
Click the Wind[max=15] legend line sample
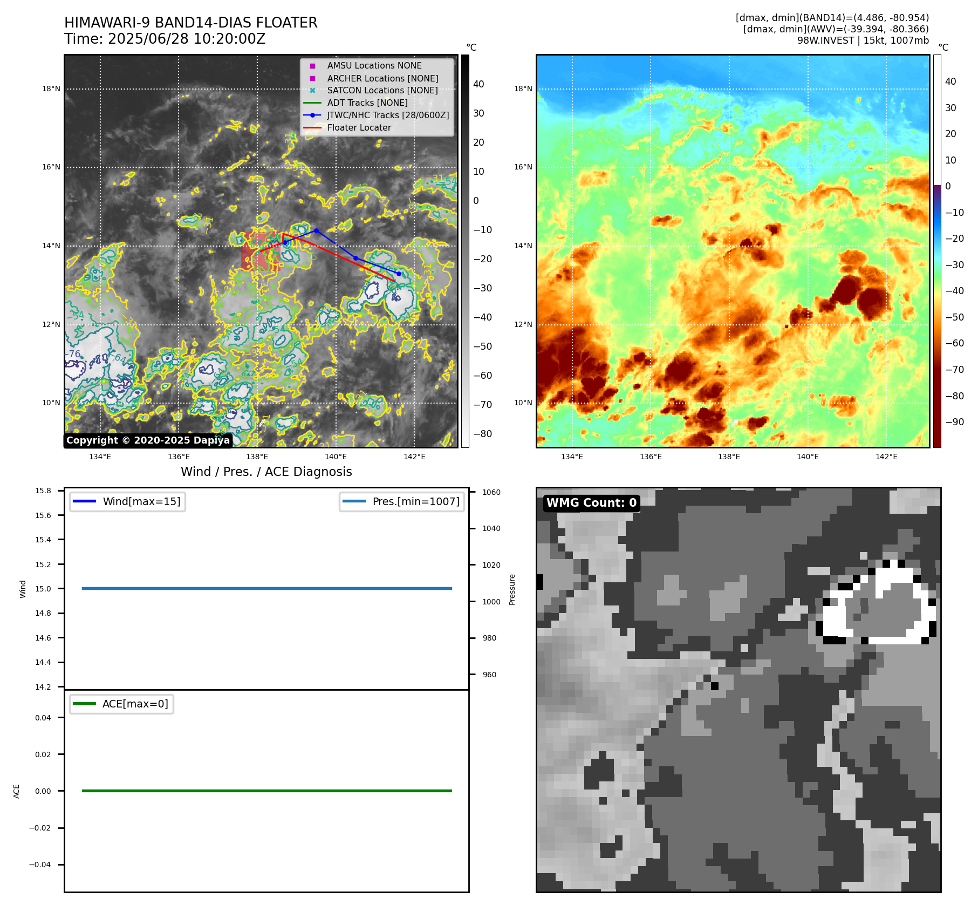[84, 501]
